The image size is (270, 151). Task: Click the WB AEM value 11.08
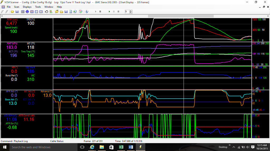[11, 119]
